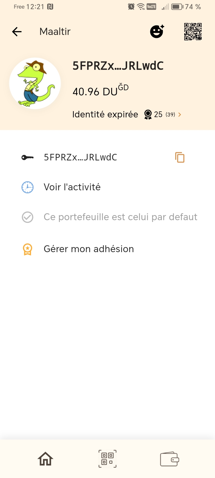Image resolution: width=215 pixels, height=478 pixels.
Task: Go to the home tab
Action: pos(45,459)
